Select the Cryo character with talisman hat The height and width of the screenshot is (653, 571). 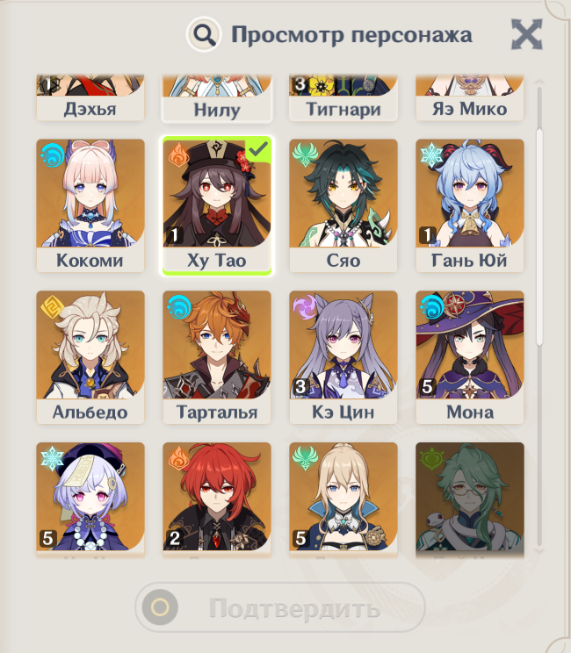(90, 499)
